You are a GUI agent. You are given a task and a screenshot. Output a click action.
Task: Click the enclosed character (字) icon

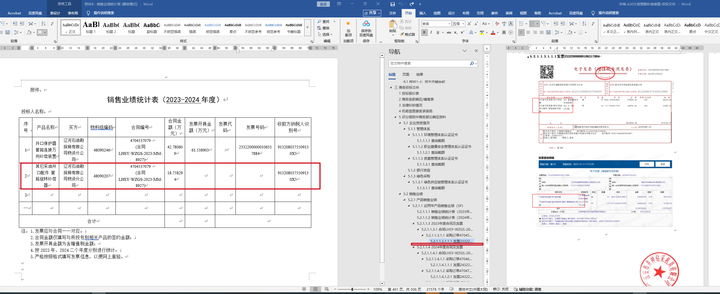click(x=511, y=32)
